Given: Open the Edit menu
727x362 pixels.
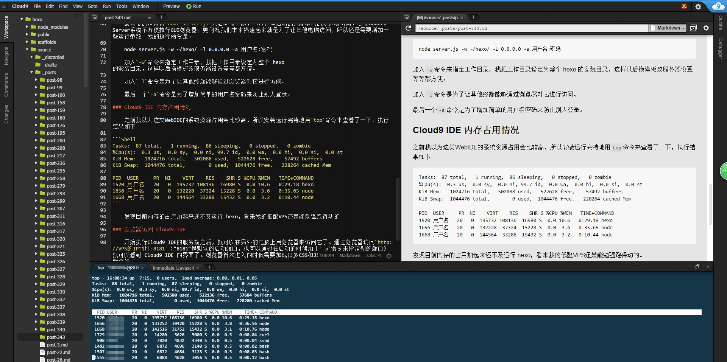Looking at the screenshot, I should pyautogui.click(x=50, y=6).
